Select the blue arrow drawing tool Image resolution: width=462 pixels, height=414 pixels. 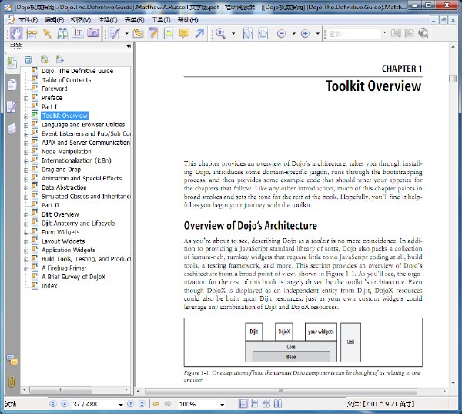point(199,33)
